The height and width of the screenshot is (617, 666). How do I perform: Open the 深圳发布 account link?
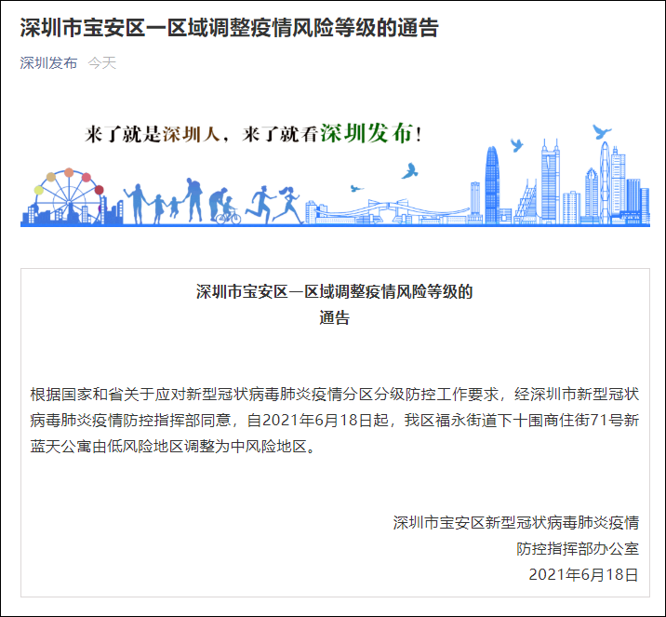(48, 63)
